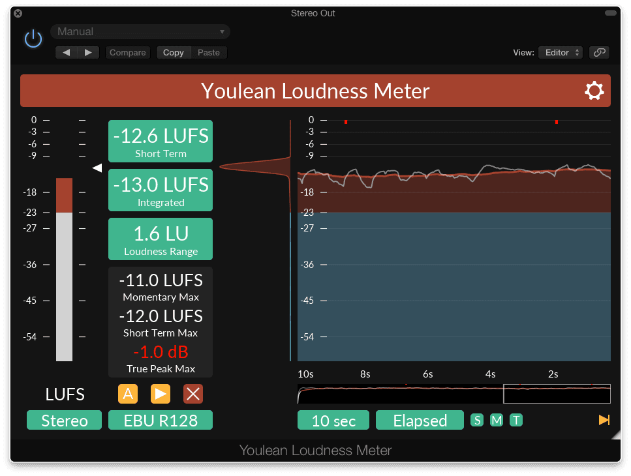Click the link chain icon
The height and width of the screenshot is (476, 631).
click(599, 52)
